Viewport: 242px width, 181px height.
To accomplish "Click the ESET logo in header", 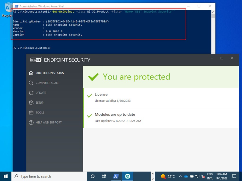I will coord(36,60).
